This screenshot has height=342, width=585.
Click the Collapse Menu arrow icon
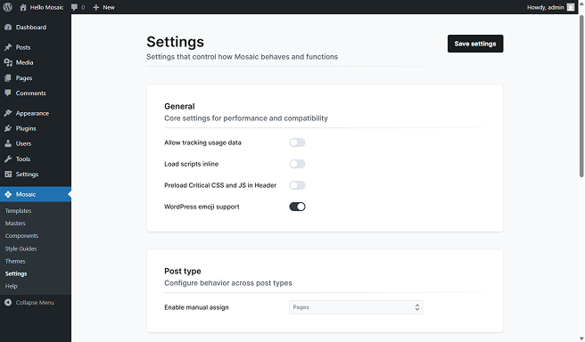[8, 303]
